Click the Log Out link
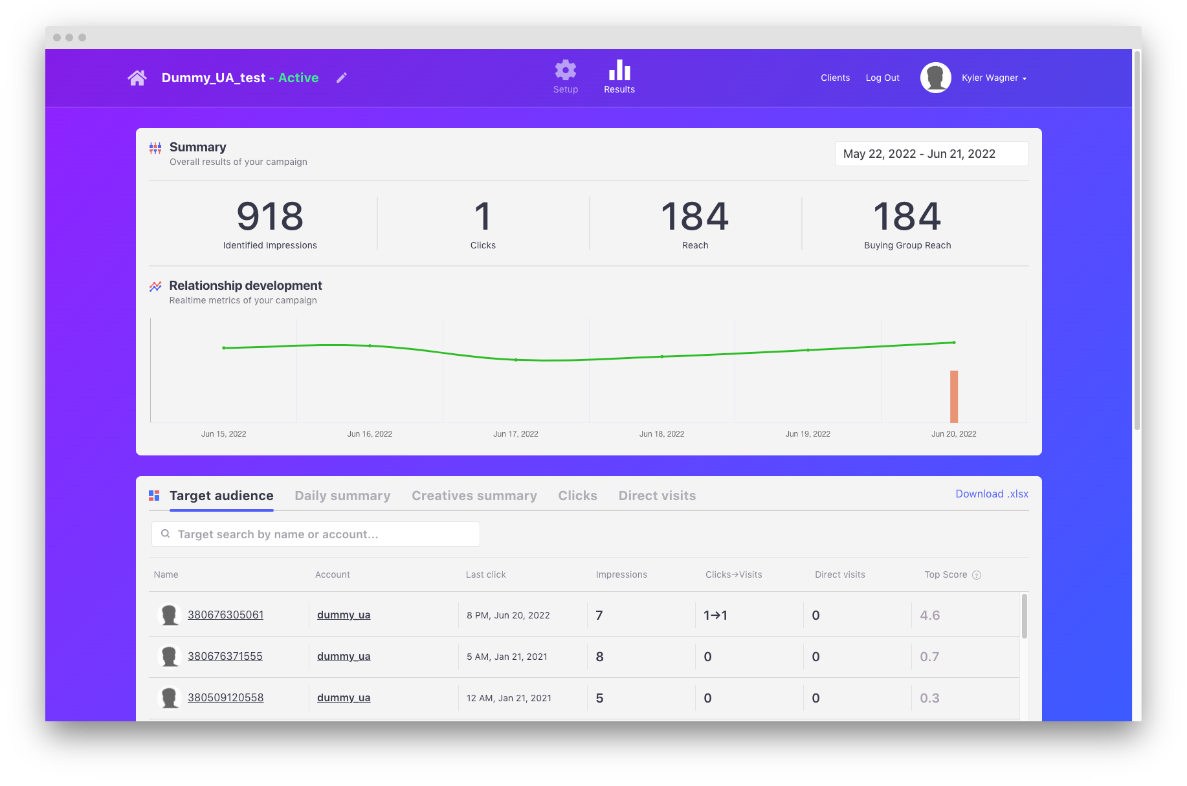This screenshot has height=786, width=1187. 882,78
